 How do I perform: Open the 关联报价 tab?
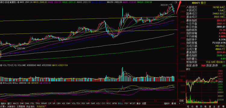[x=11, y=107]
